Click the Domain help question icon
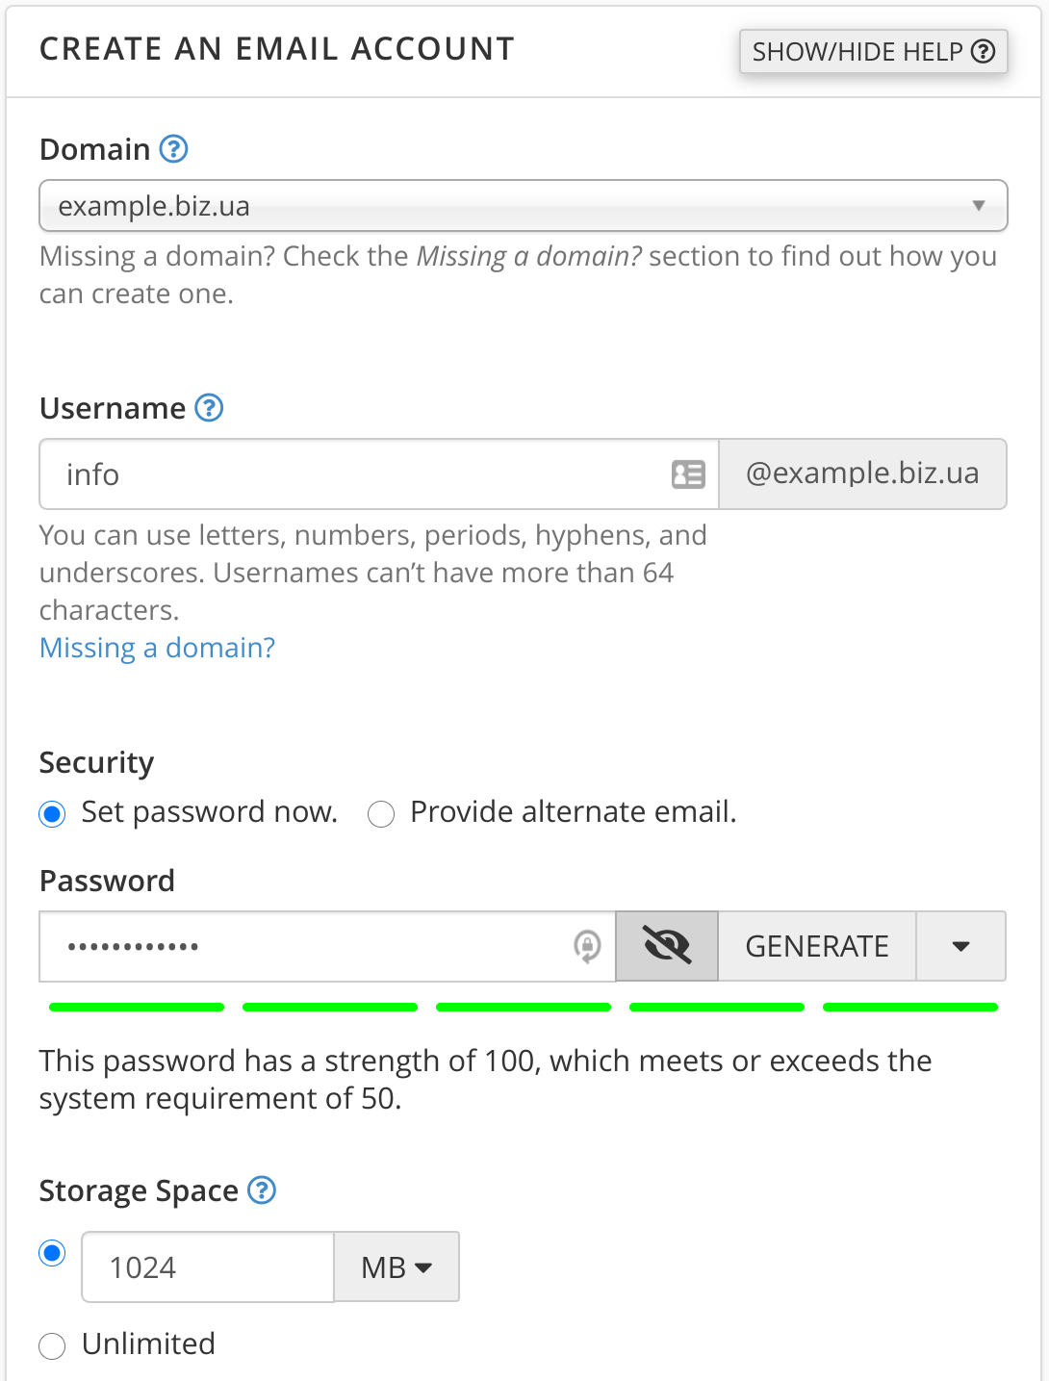 tap(173, 149)
